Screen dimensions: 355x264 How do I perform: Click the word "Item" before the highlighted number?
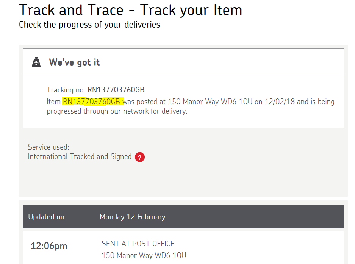(x=53, y=102)
